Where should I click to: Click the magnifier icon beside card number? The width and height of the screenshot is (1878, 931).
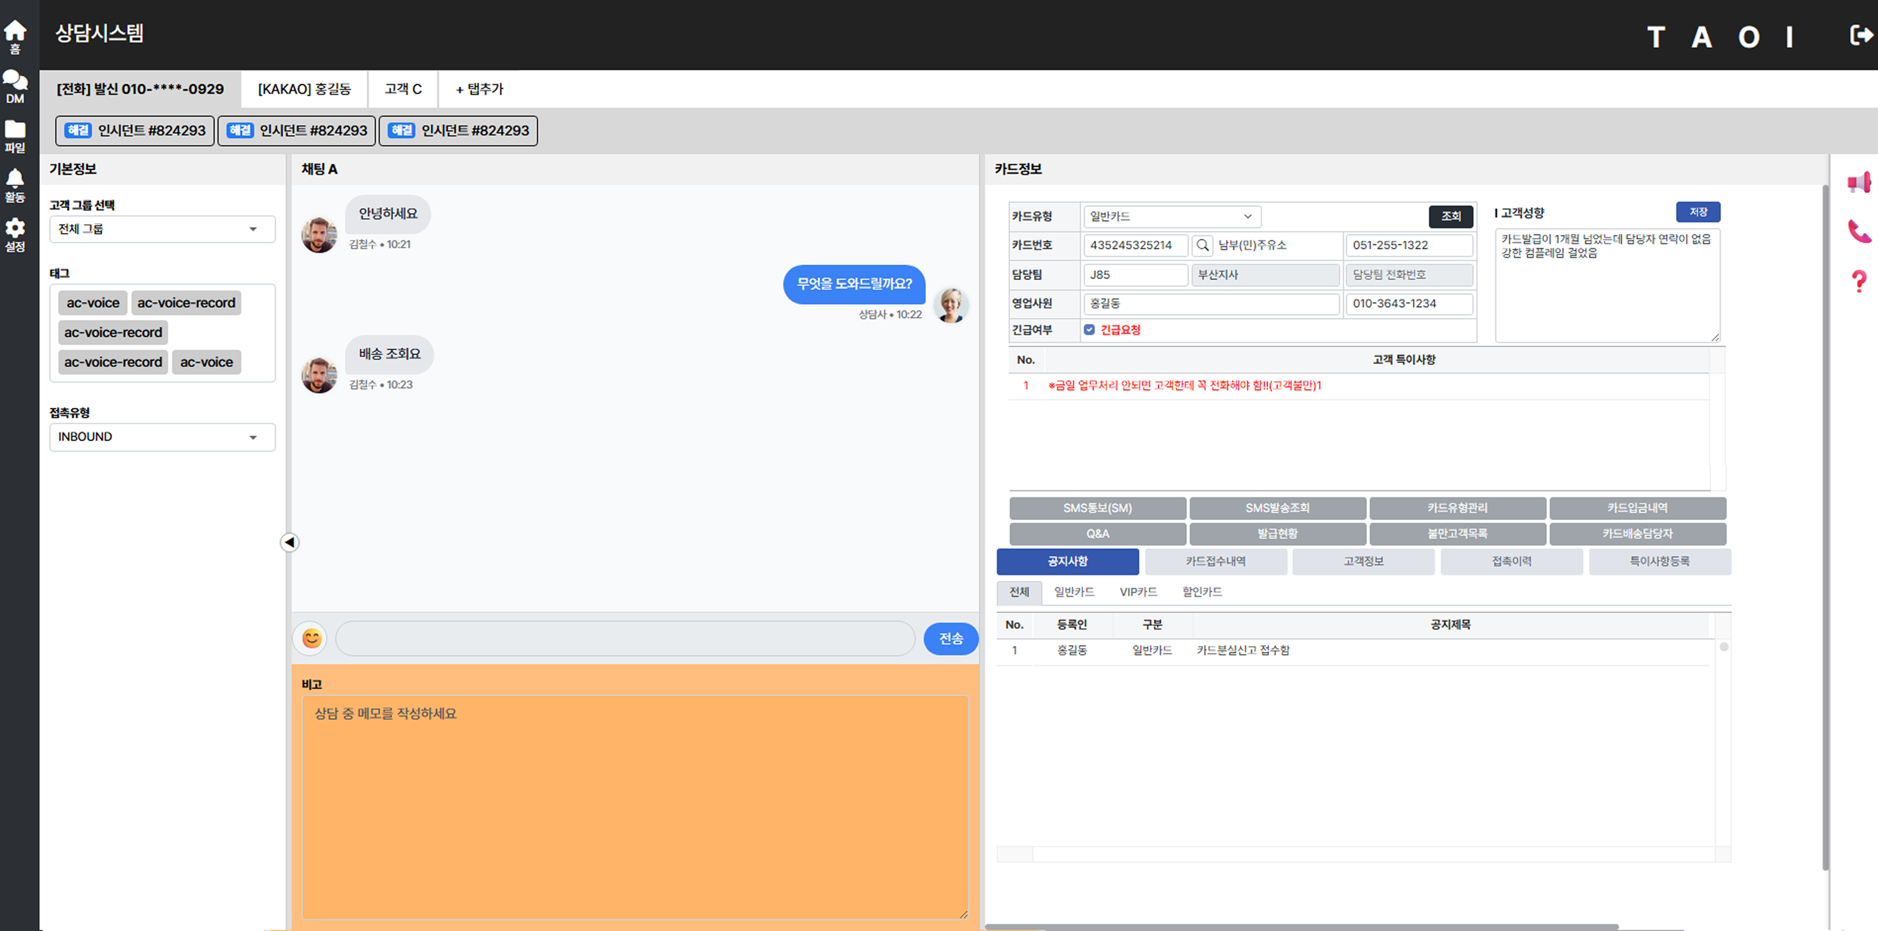1202,246
